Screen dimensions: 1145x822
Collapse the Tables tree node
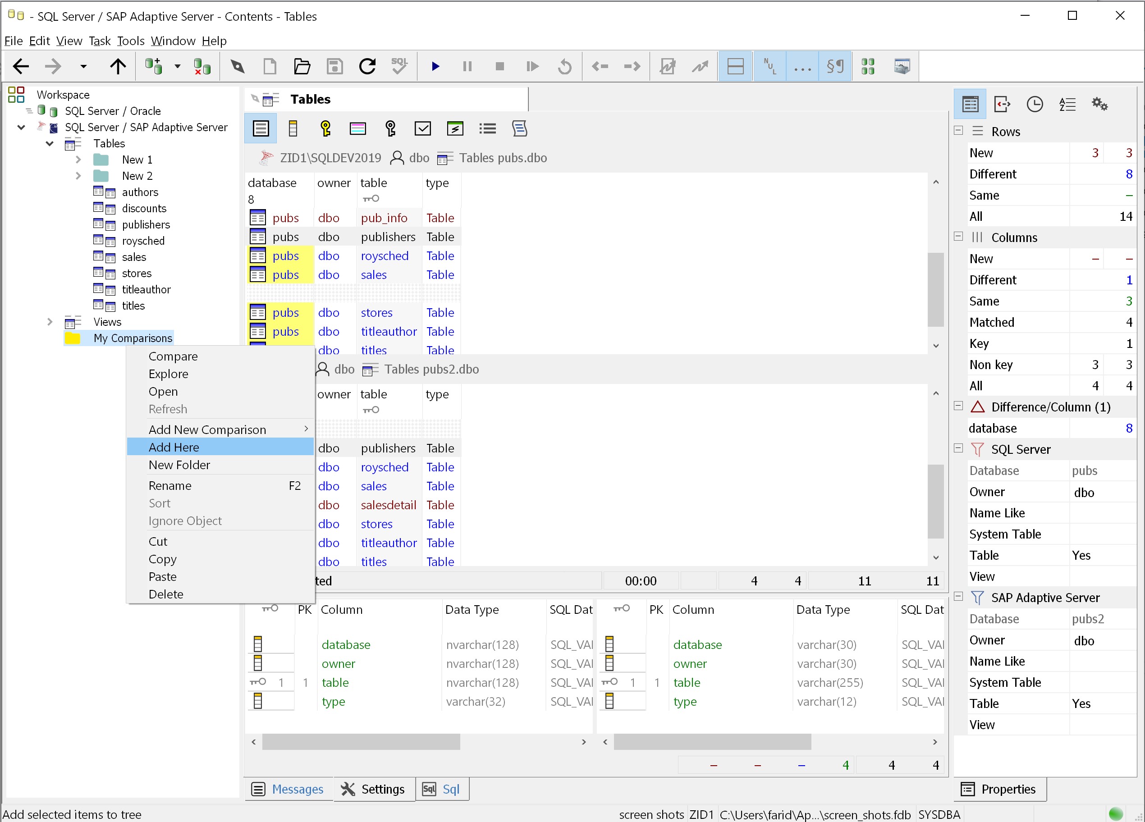[50, 144]
